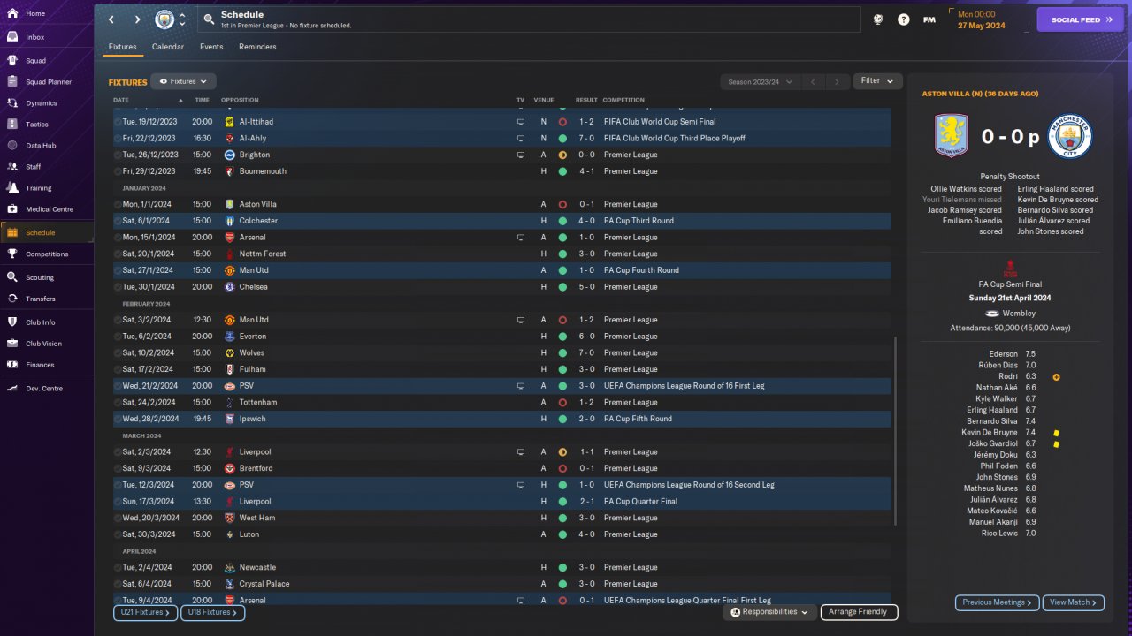
Task: Open the Data Hub
Action: (41, 146)
